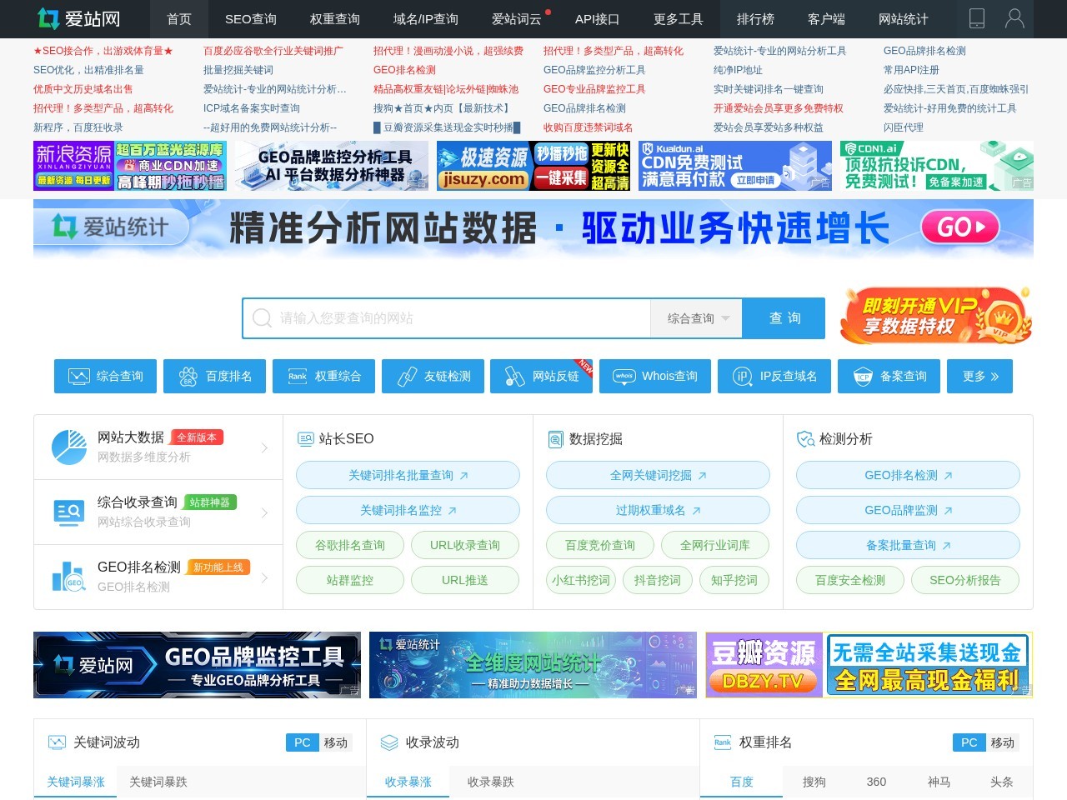1067x800 pixels.
Task: Open 网站反链 tool button
Action: [x=542, y=376]
